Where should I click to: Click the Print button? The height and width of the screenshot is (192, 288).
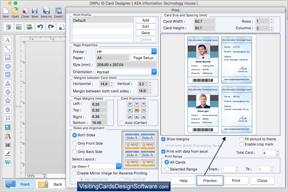tap(236, 181)
